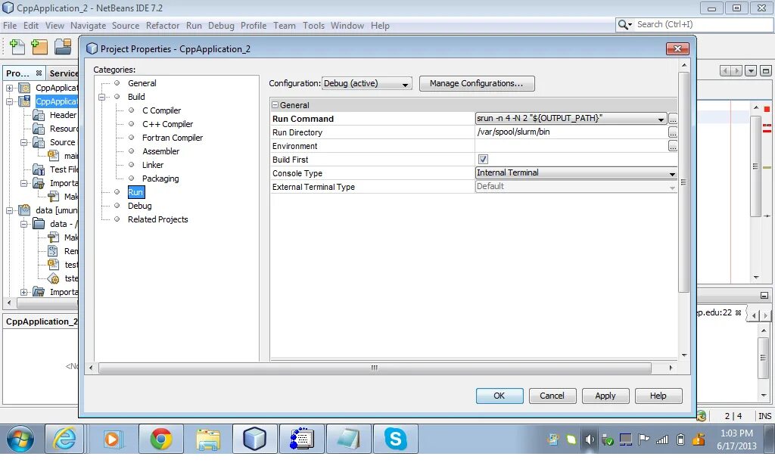The height and width of the screenshot is (472, 775).
Task: Open the Debug menu
Action: pos(221,25)
